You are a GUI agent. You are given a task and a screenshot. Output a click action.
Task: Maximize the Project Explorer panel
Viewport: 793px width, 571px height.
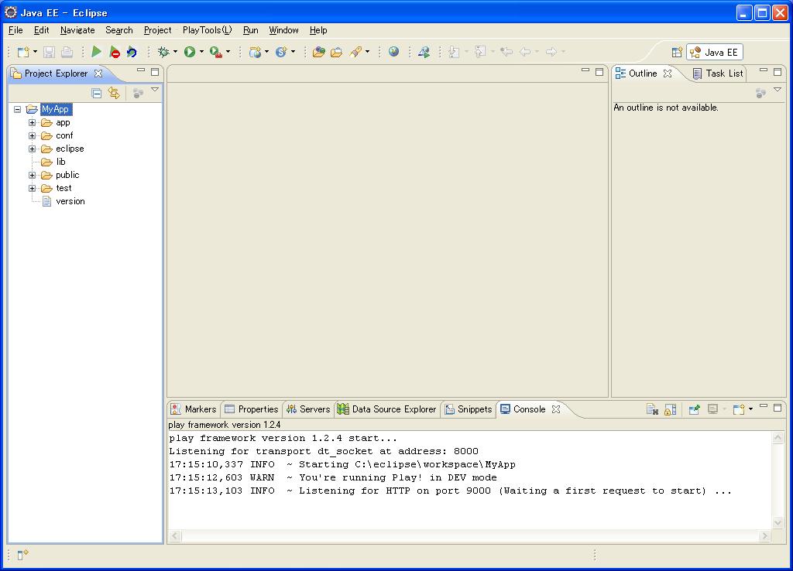pyautogui.click(x=155, y=72)
